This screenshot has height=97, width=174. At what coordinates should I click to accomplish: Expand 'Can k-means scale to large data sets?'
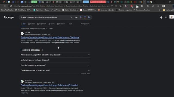tap(55, 70)
